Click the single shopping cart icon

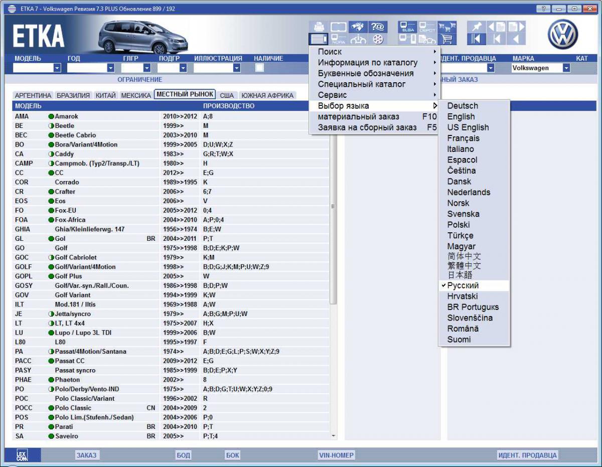[447, 39]
